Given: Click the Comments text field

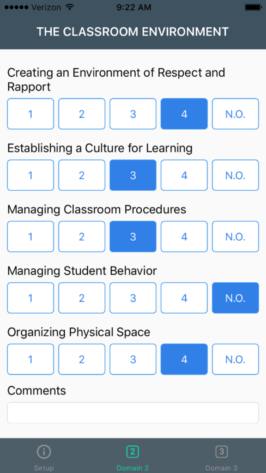Looking at the screenshot, I should [x=133, y=412].
